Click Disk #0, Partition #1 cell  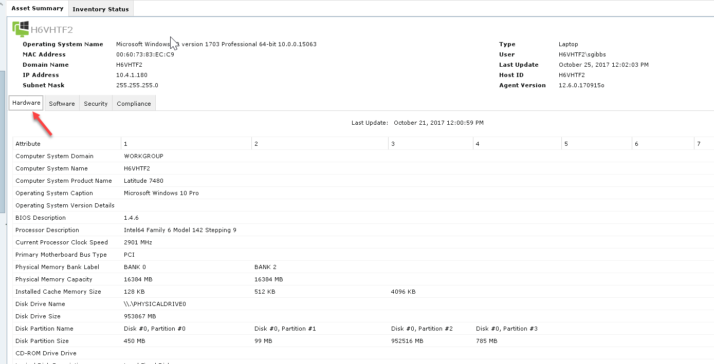[x=285, y=329]
